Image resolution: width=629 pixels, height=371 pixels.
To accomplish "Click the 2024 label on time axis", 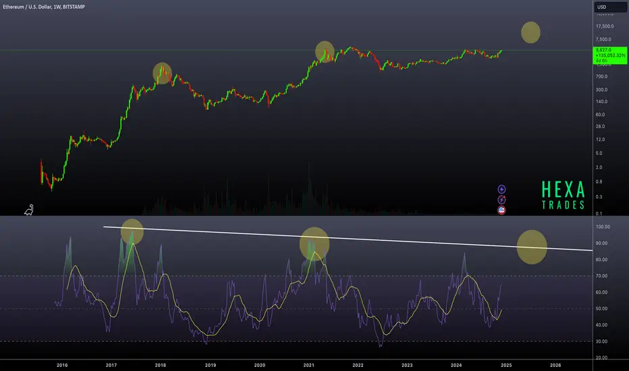I will coord(456,365).
